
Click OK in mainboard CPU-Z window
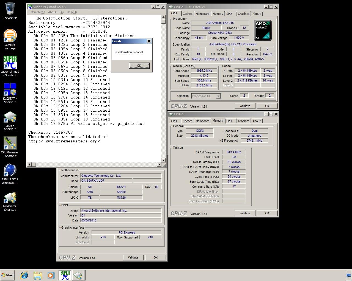point(155,257)
